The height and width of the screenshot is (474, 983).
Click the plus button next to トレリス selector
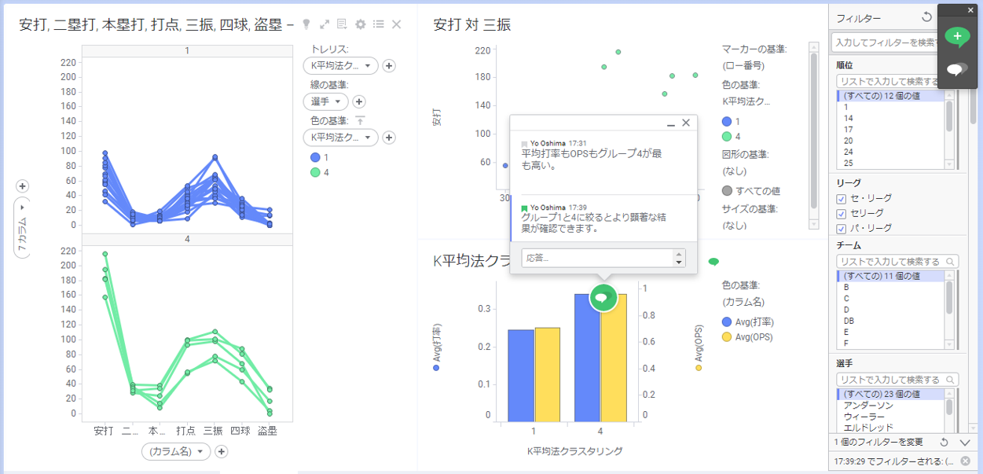coord(388,66)
